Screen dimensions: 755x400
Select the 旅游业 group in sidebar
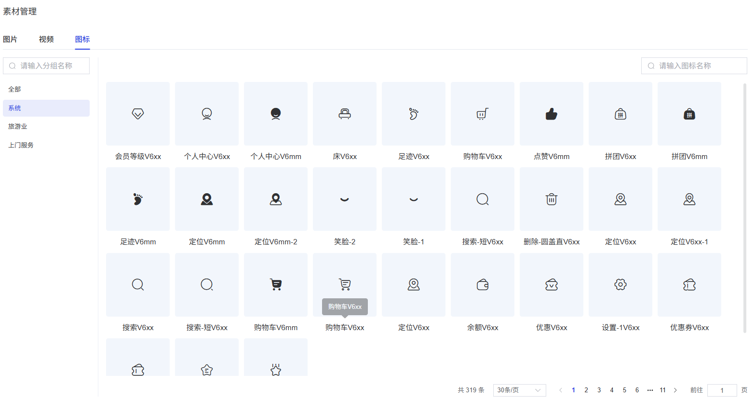click(x=18, y=127)
